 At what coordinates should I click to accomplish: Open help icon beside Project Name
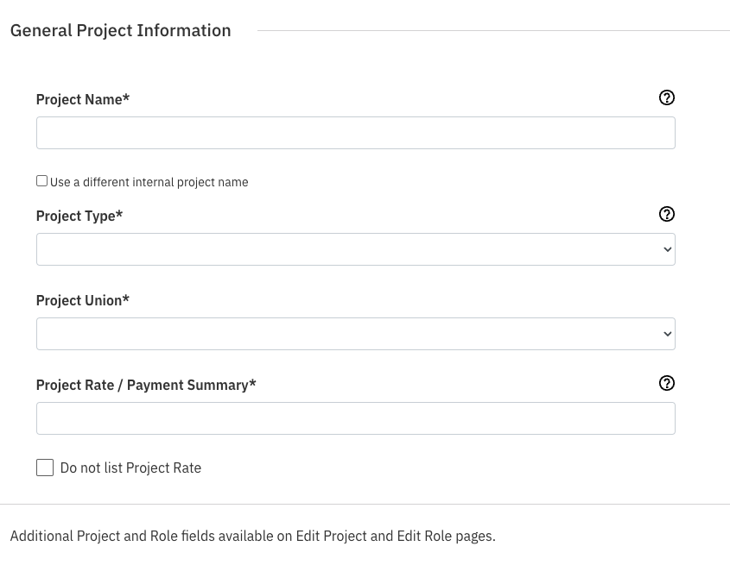click(666, 97)
